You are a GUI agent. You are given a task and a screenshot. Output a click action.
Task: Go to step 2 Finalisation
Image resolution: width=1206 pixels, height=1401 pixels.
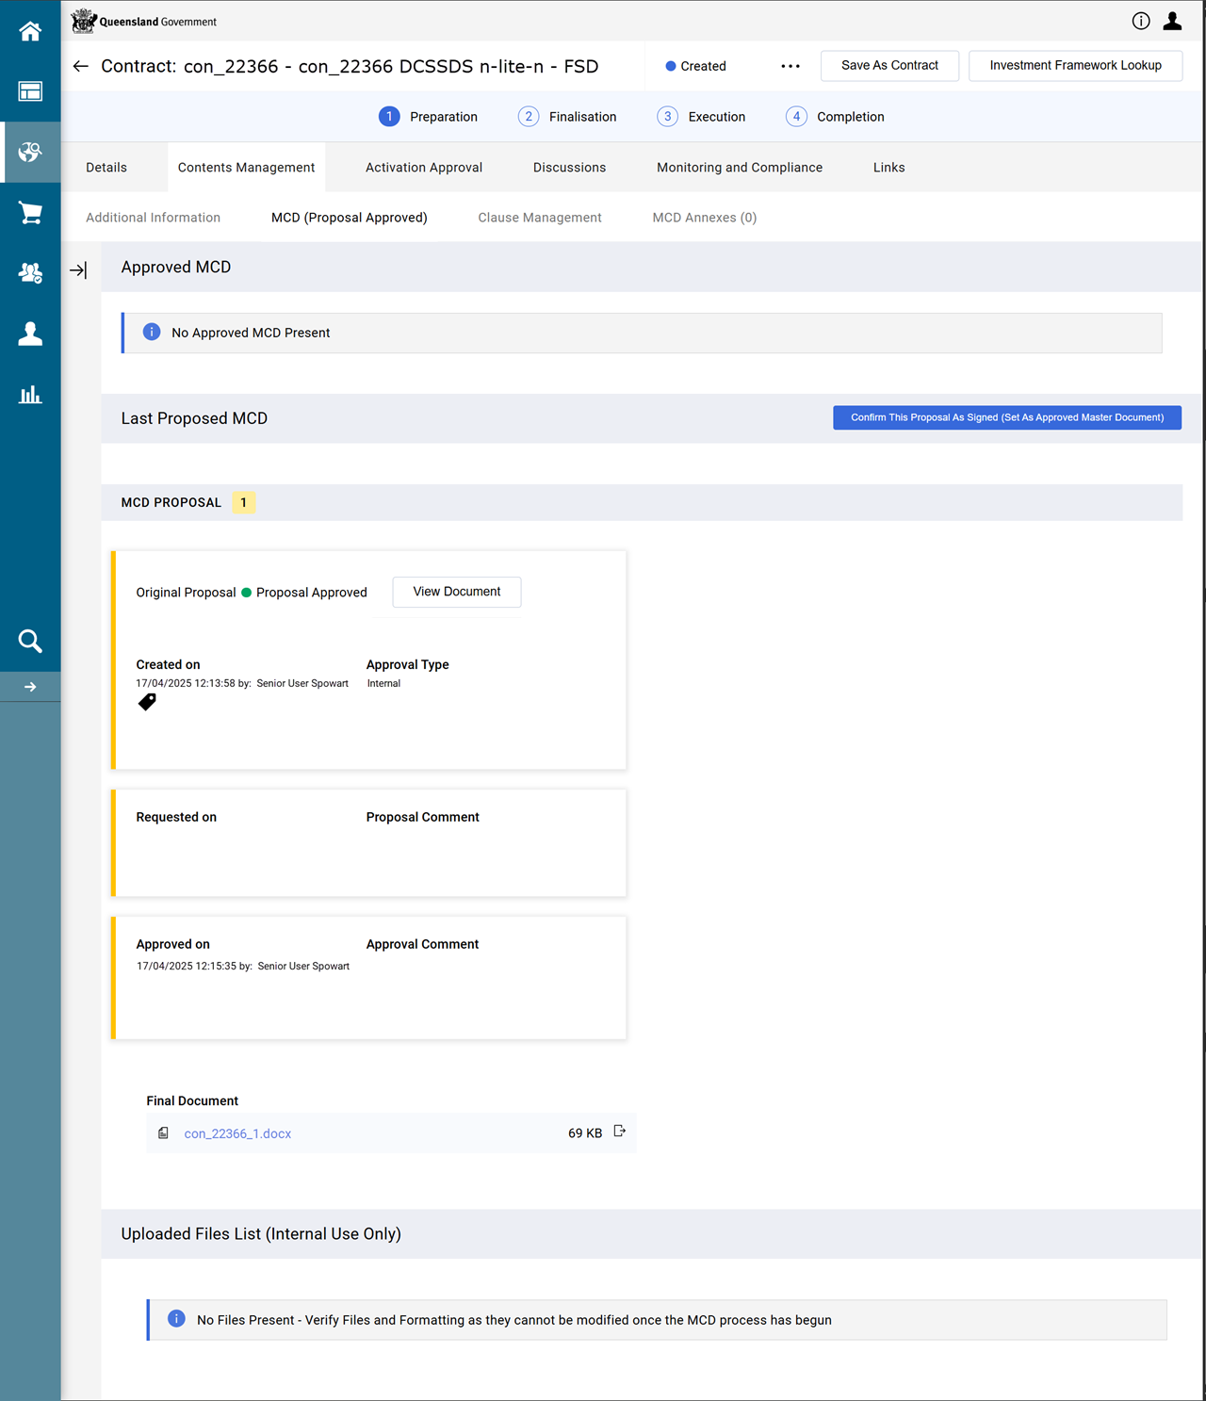pyautogui.click(x=567, y=117)
